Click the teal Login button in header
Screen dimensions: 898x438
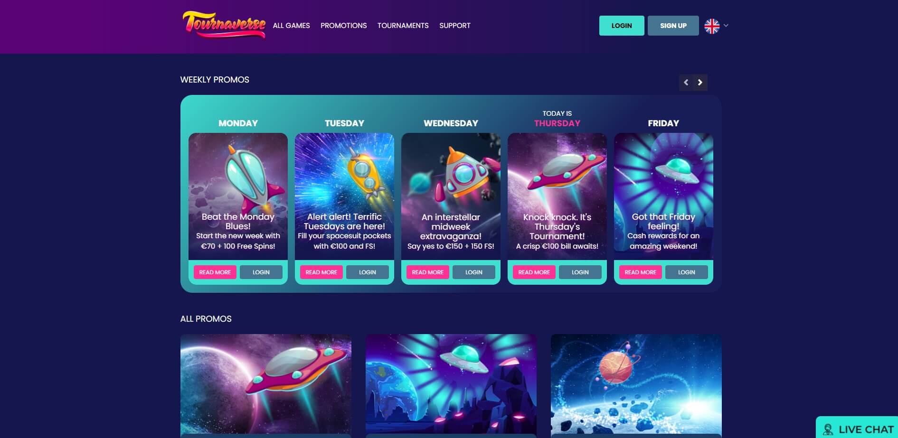tap(622, 26)
